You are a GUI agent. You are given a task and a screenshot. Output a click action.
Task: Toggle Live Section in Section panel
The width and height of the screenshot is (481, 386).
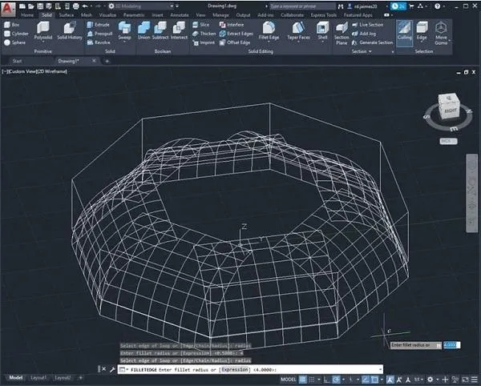point(370,25)
